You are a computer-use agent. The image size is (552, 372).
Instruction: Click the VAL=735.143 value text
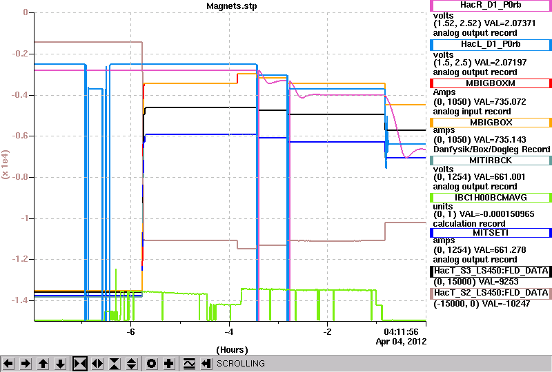point(500,140)
